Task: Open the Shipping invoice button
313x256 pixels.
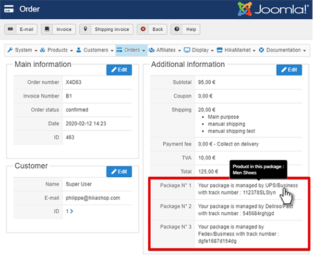Action: pyautogui.click(x=106, y=29)
